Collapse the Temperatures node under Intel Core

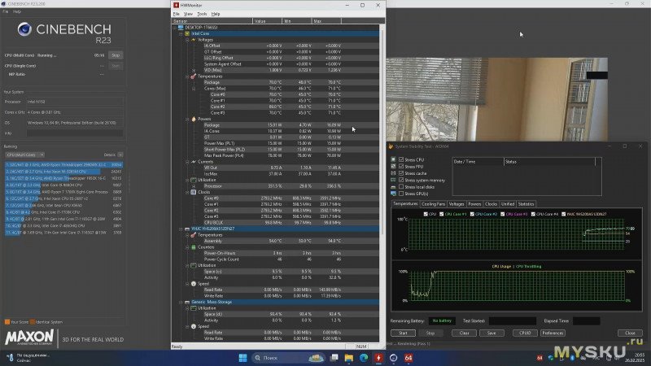click(x=187, y=76)
